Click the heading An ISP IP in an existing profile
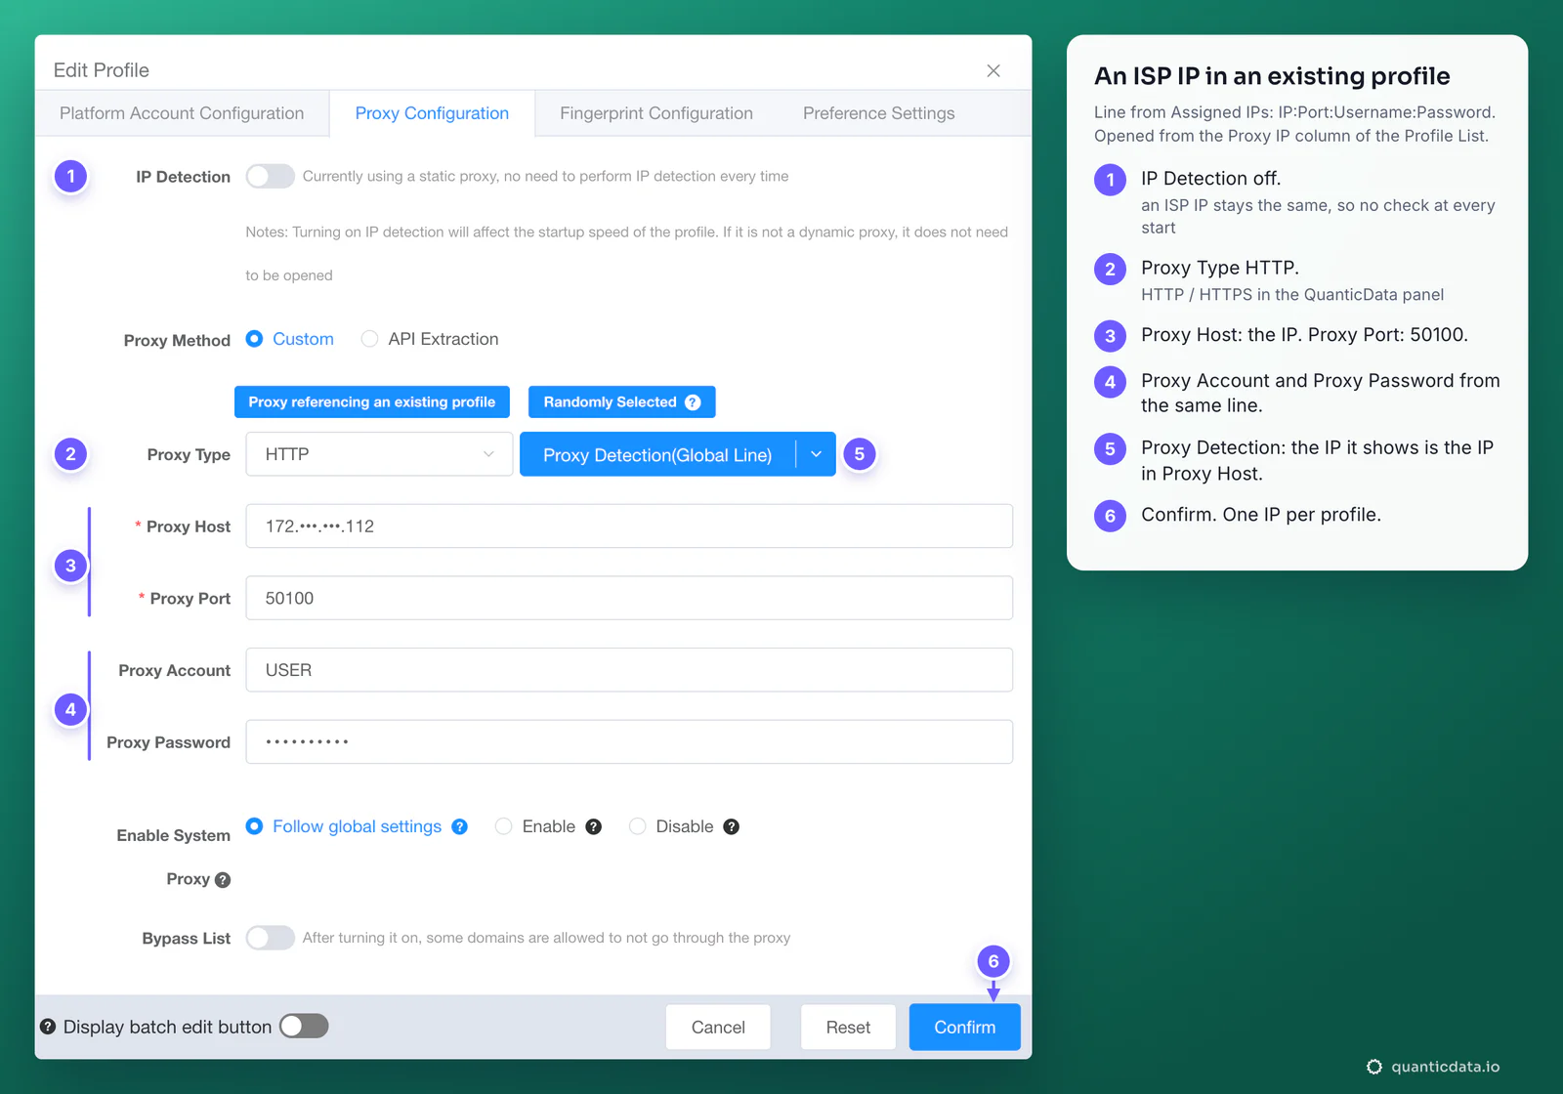Viewport: 1563px width, 1094px height. pyautogui.click(x=1272, y=76)
